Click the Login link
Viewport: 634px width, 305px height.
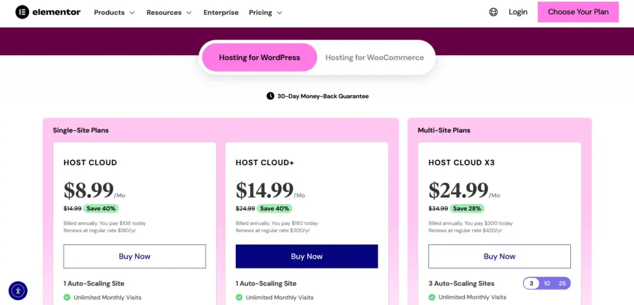click(x=518, y=12)
